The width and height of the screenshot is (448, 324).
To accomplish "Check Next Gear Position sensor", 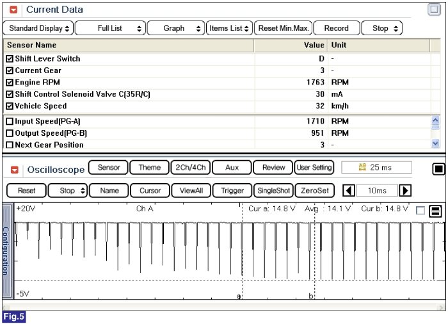I will tap(10, 145).
